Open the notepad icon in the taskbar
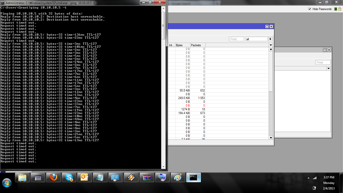Image resolution: width=343 pixels, height=193 pixels. (100, 178)
